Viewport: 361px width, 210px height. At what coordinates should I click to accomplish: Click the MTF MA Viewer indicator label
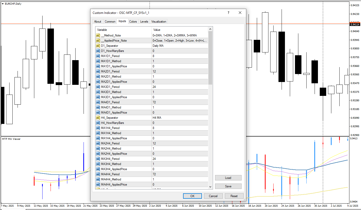coord(11,139)
